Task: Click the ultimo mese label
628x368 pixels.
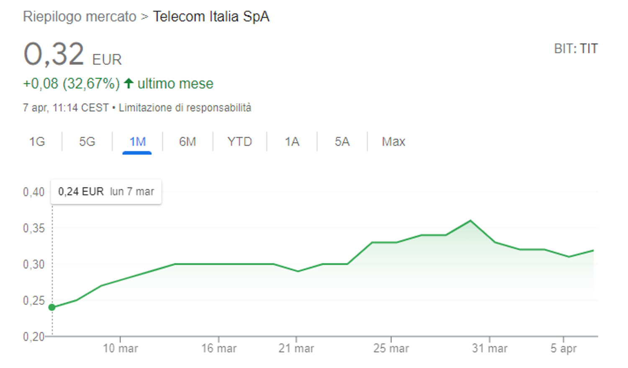Action: [175, 83]
